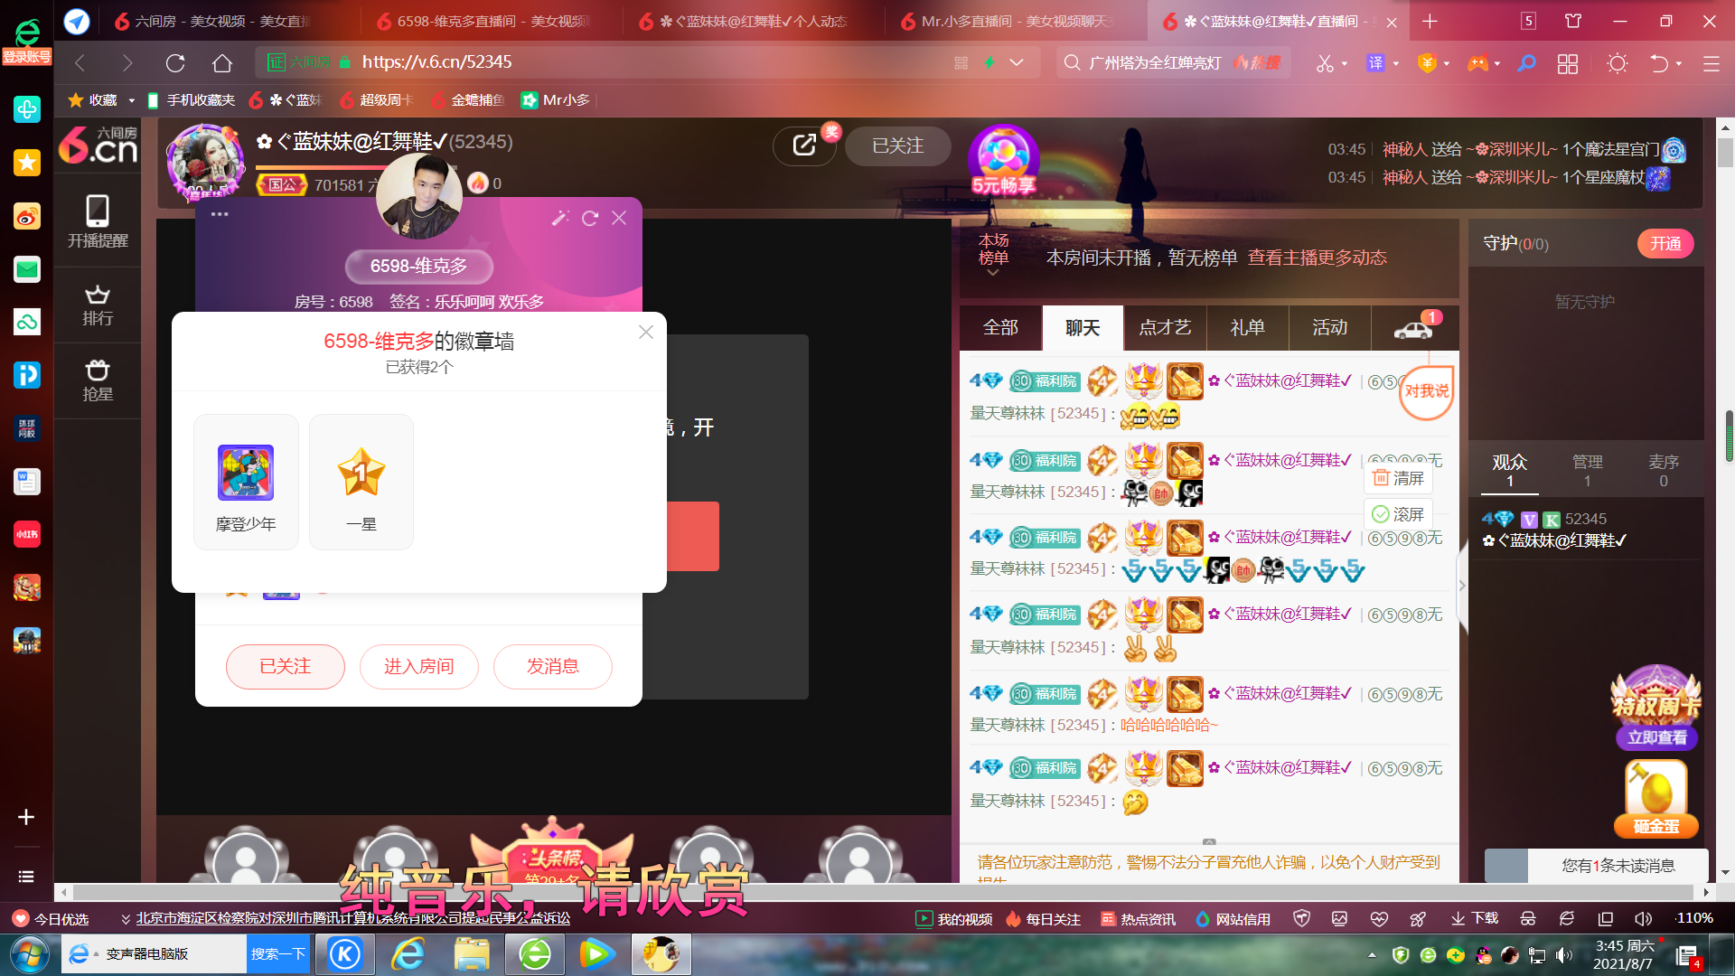Click magic wand icon on profile card
The width and height of the screenshot is (1735, 976).
[560, 218]
